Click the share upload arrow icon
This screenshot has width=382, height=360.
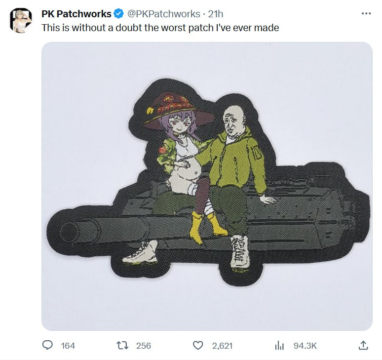[x=363, y=345]
